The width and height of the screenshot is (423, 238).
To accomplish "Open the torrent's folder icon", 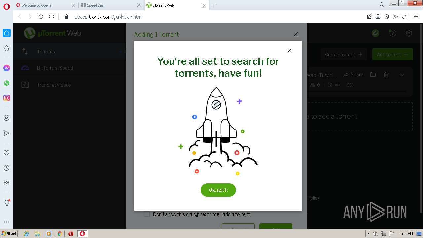I will point(373,75).
